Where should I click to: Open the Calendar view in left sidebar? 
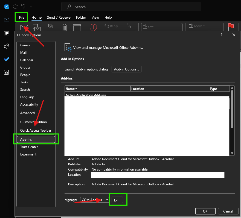(7, 33)
